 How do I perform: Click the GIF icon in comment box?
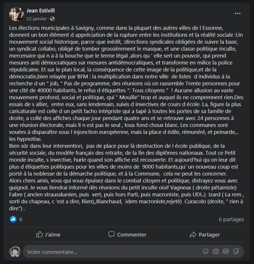click(x=226, y=252)
